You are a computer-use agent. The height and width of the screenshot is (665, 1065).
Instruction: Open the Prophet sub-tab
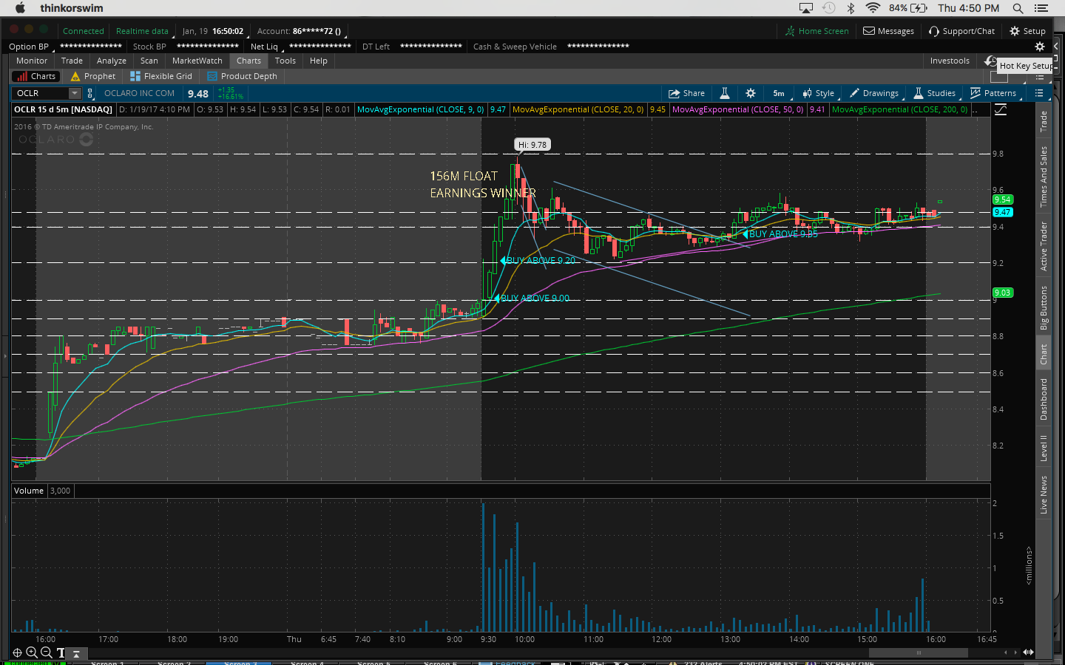pyautogui.click(x=93, y=76)
